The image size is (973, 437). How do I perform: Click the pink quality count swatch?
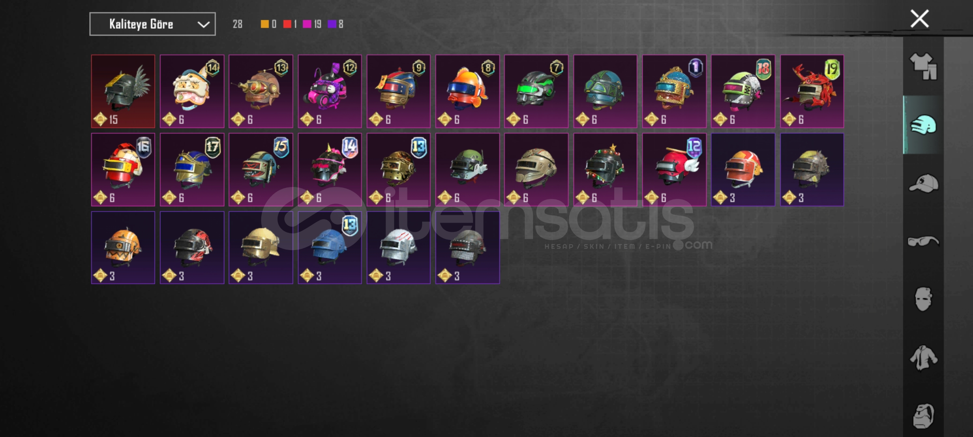point(307,24)
